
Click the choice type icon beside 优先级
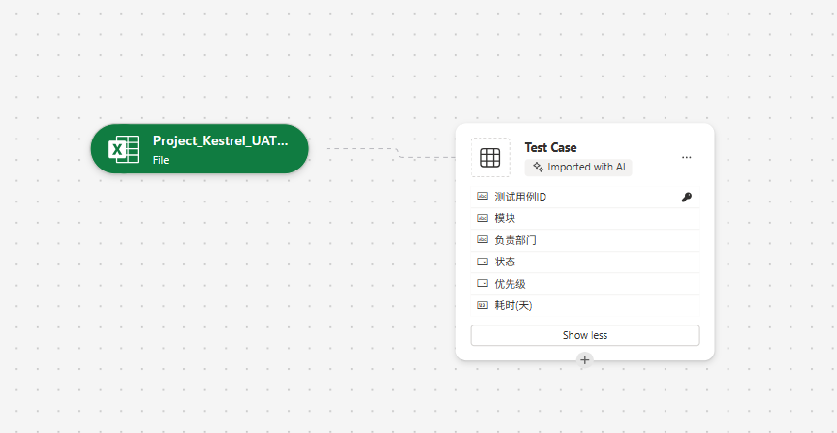(482, 284)
